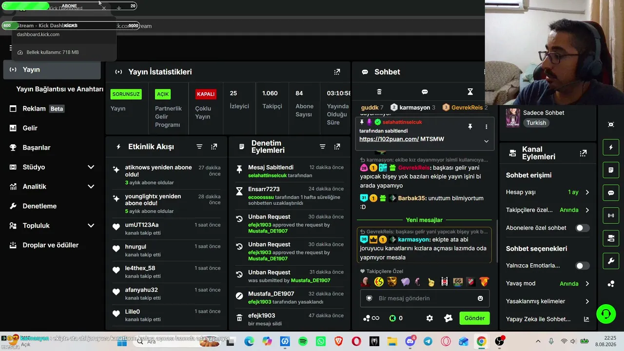Pop out the Kanal Eylemleri panel

(x=583, y=153)
